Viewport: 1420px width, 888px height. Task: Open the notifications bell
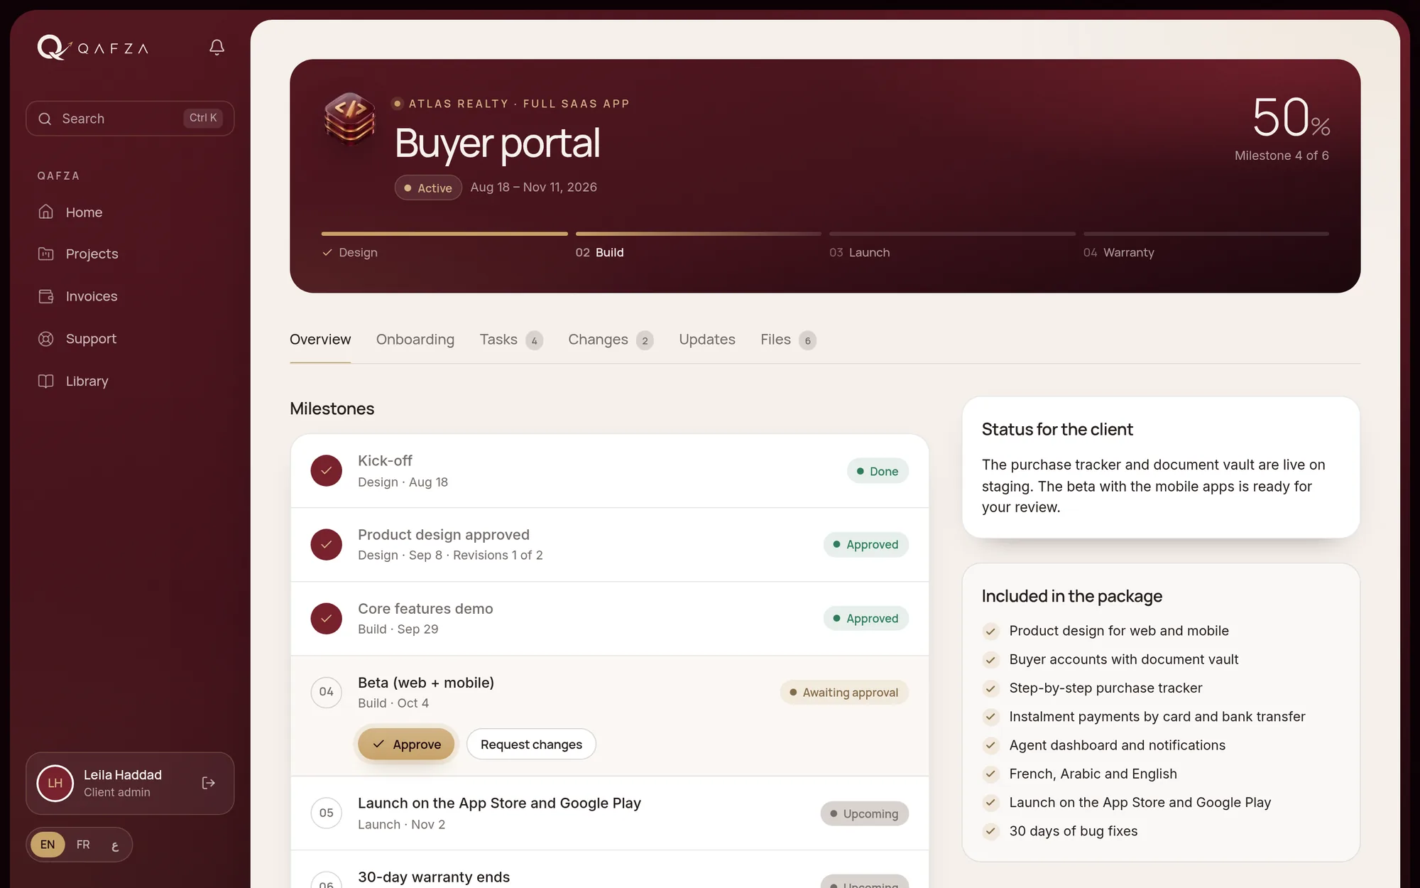[217, 48]
